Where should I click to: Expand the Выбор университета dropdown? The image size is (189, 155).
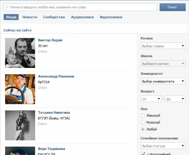[163, 81]
